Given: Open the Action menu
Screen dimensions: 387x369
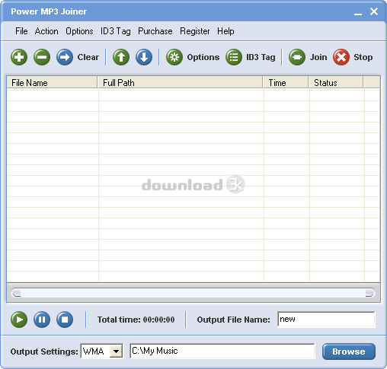Looking at the screenshot, I should (46, 31).
